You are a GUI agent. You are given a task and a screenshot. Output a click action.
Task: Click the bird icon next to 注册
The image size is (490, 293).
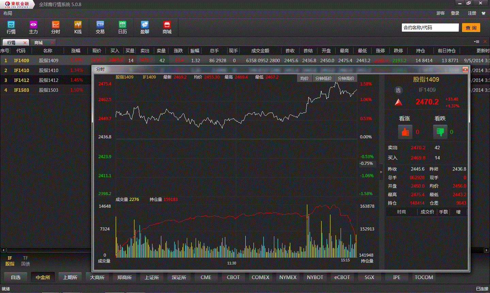pyautogui.click(x=484, y=13)
